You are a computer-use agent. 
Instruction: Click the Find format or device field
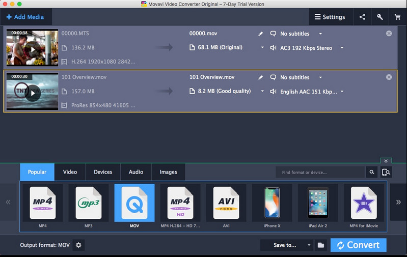(x=320, y=172)
